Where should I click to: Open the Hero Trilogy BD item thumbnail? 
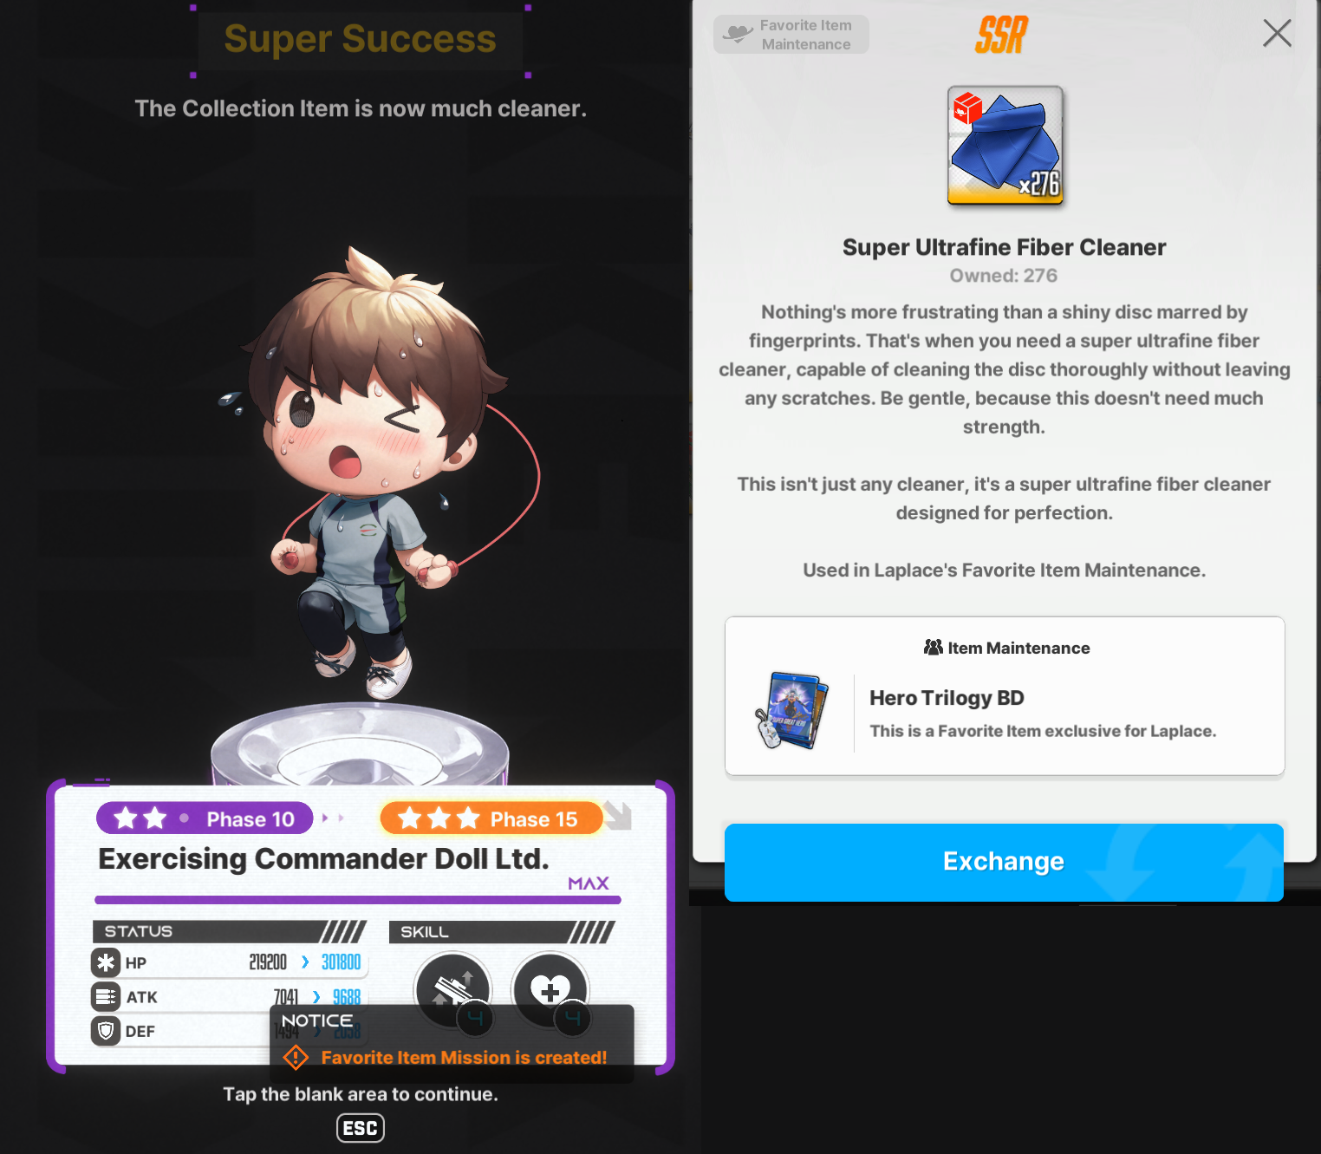[x=791, y=711]
